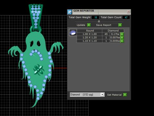
Task: Click green arrow on 1.00 X 1.00 row
Action: (x=122, y=34)
